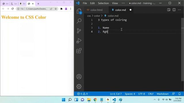Open taskbar clock and date
184x103 pixels.
[x=178, y=100]
